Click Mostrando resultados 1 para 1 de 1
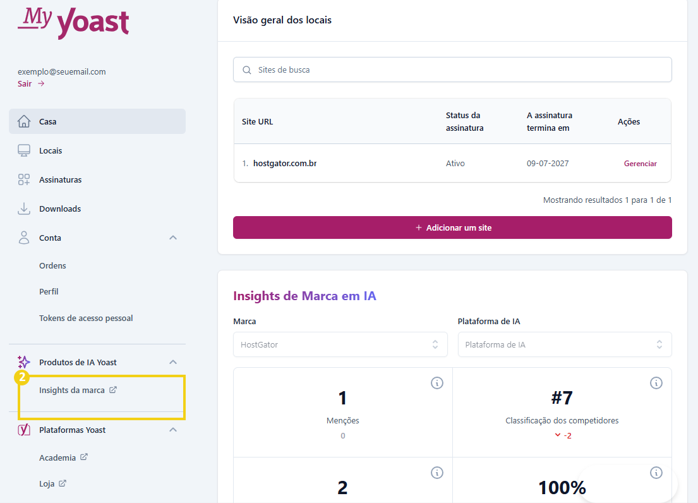This screenshot has height=503, width=698. (x=607, y=200)
